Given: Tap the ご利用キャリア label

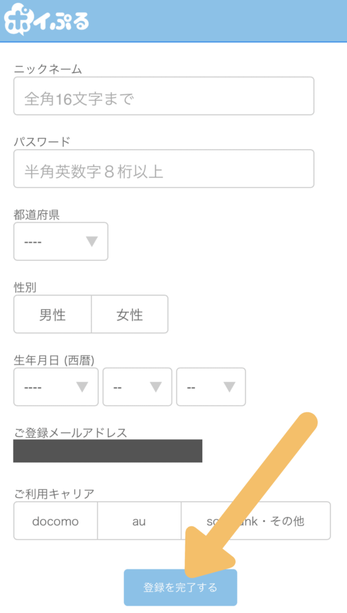Looking at the screenshot, I should pos(54,494).
